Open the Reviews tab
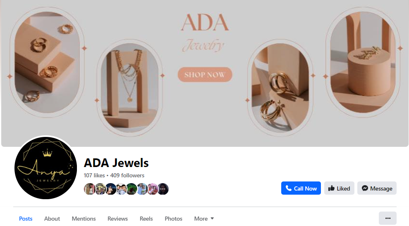409x226 pixels. click(117, 219)
